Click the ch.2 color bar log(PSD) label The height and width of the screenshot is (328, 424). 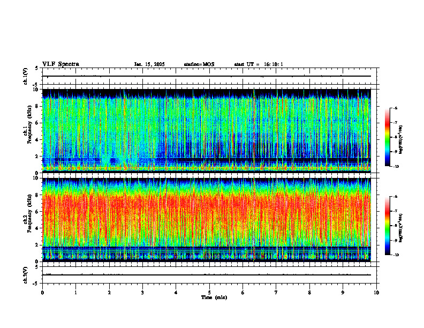[x=401, y=228]
